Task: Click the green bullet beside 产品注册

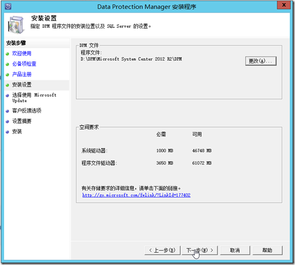Action: (x=7, y=75)
